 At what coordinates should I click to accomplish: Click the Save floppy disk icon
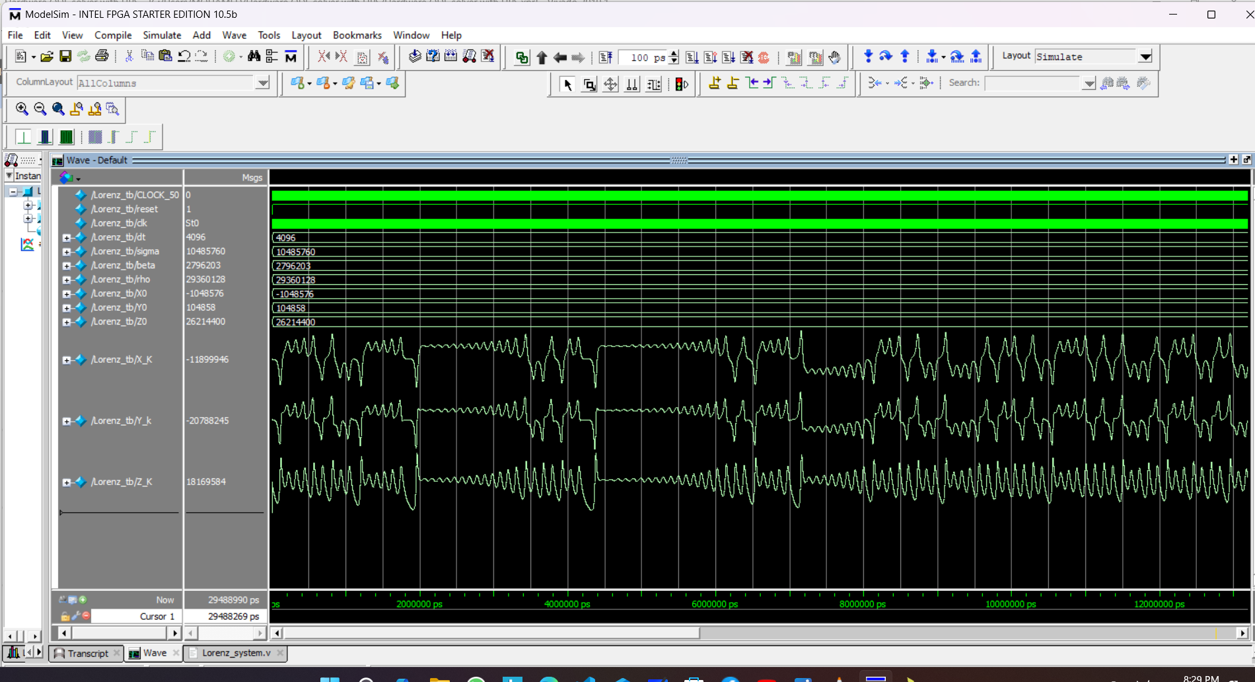65,57
